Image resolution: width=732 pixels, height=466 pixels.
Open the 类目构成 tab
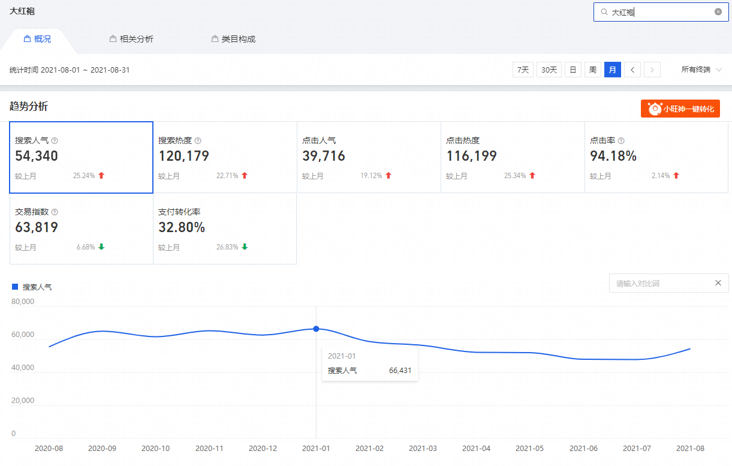[x=233, y=39]
